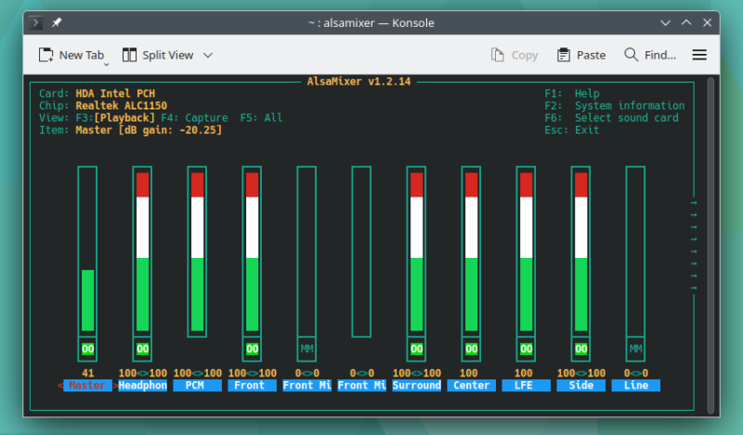Select the Line channel label
The width and height of the screenshot is (743, 435).
pos(636,385)
